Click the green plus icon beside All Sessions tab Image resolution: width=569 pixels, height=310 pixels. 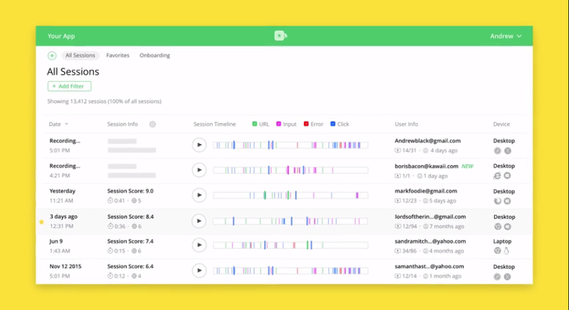(52, 56)
